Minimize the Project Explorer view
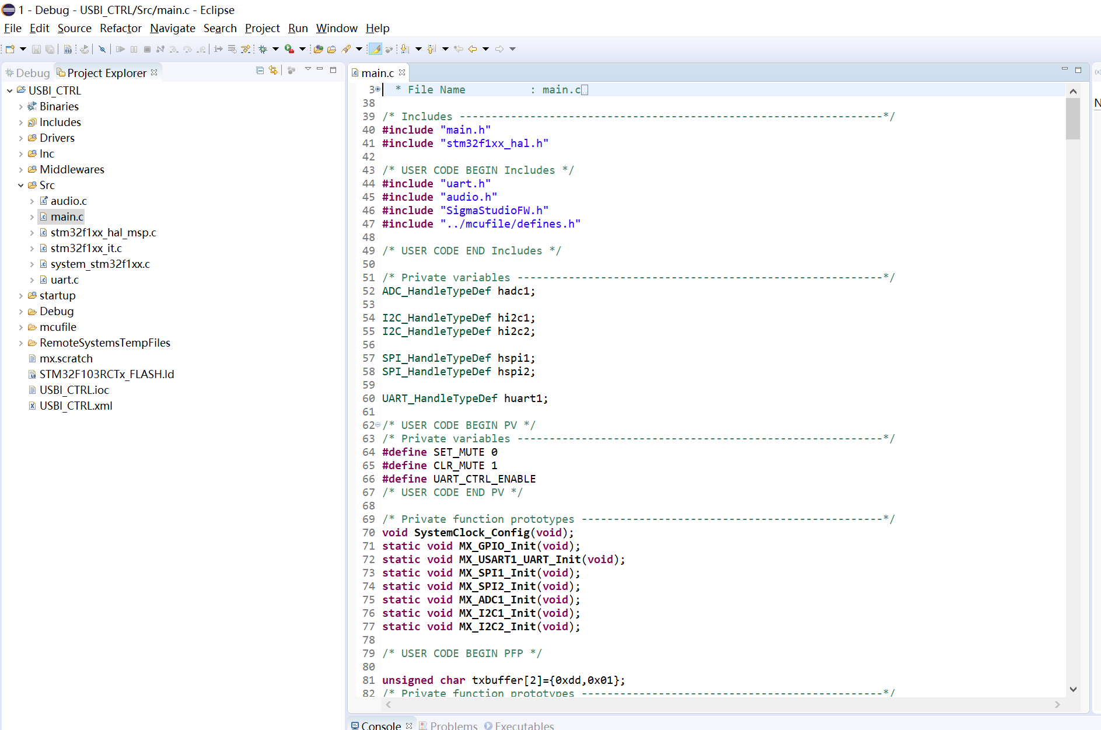Screen dimensions: 1101x730 [320, 69]
